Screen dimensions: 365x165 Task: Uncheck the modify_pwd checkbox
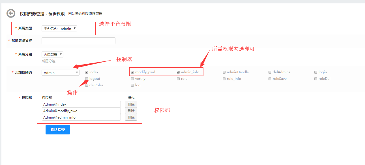tap(132, 72)
